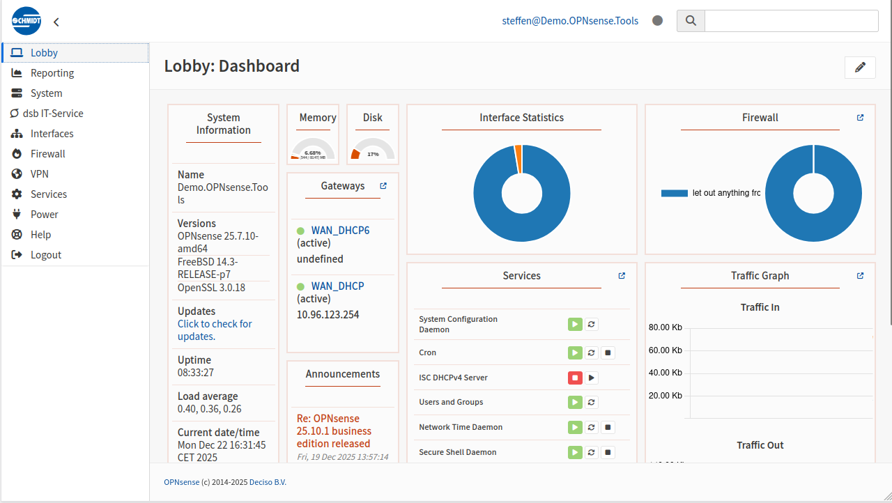This screenshot has height=503, width=892.
Task: Expand the System sidebar section
Action: coord(46,93)
